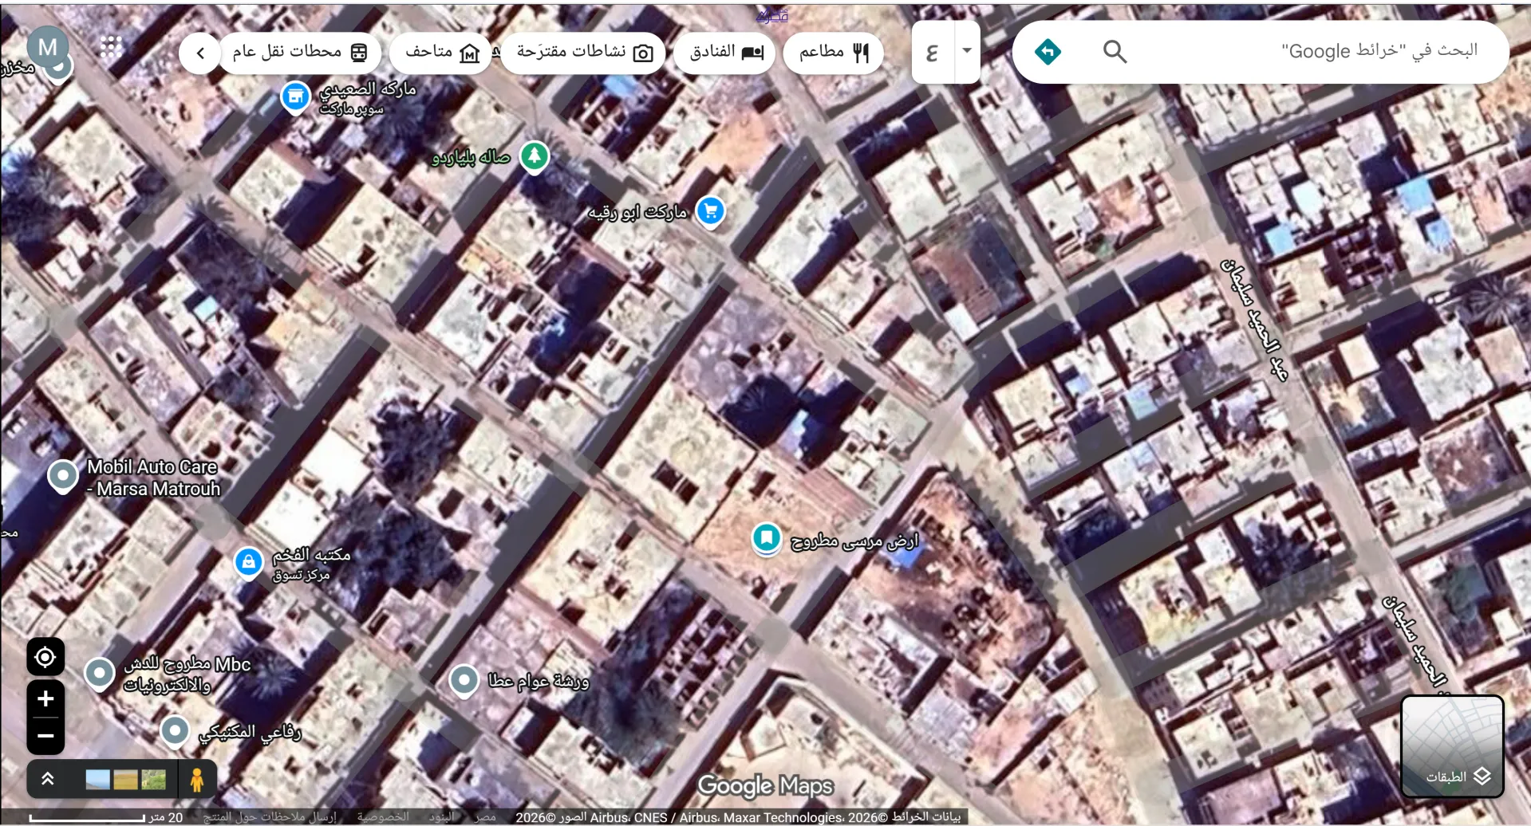Screen dimensions: 1531x826
Task: Select the الفنادق hotels chip
Action: pos(724,53)
